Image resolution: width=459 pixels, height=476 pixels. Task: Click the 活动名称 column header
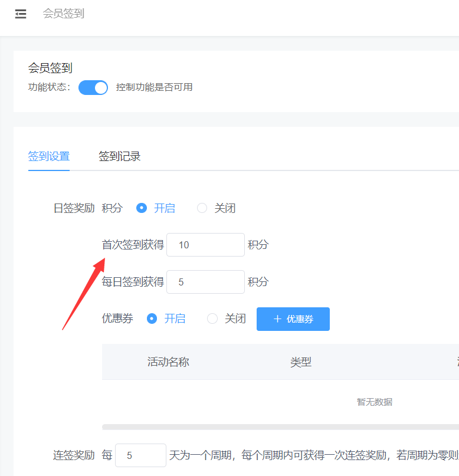(168, 362)
